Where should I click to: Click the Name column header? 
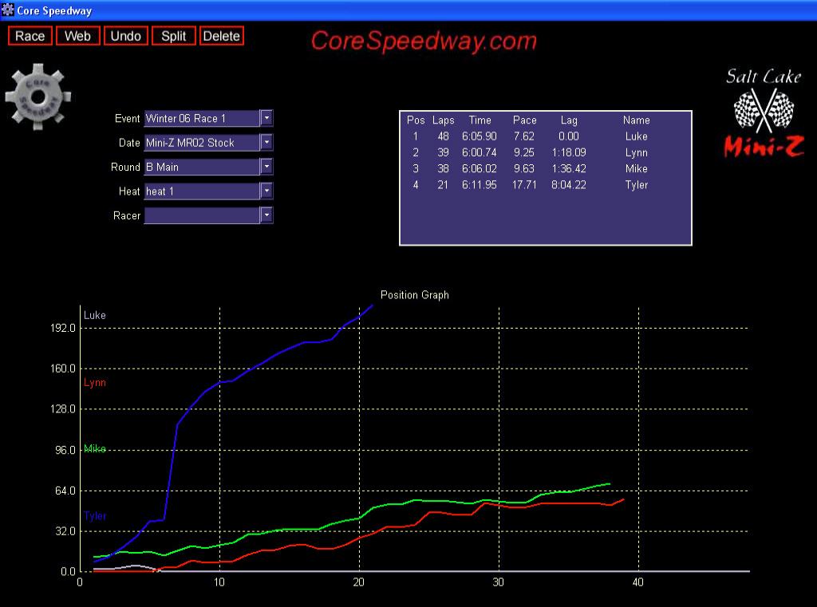pos(636,120)
